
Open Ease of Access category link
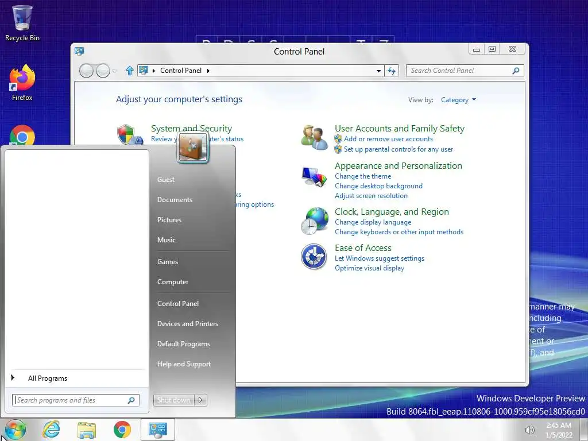[x=363, y=248]
